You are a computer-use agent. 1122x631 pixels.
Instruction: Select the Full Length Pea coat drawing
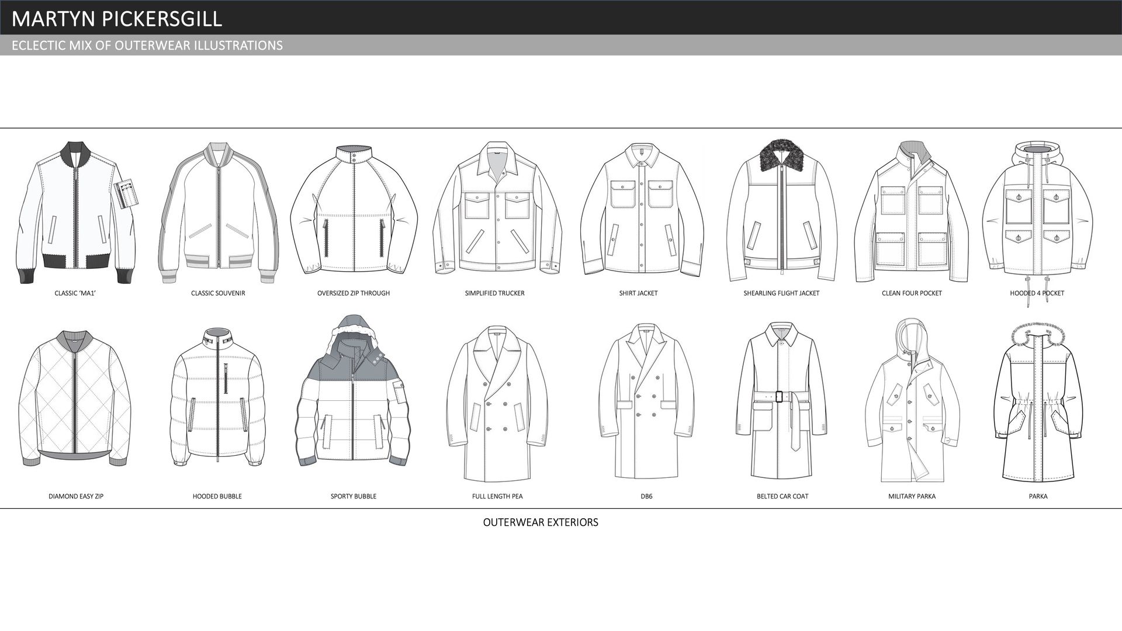tap(497, 403)
